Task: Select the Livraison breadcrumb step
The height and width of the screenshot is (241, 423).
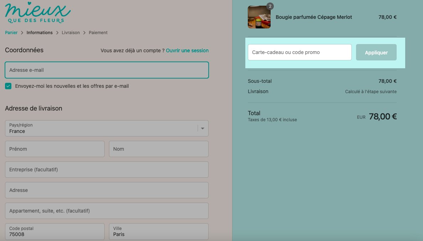Action: (71, 33)
